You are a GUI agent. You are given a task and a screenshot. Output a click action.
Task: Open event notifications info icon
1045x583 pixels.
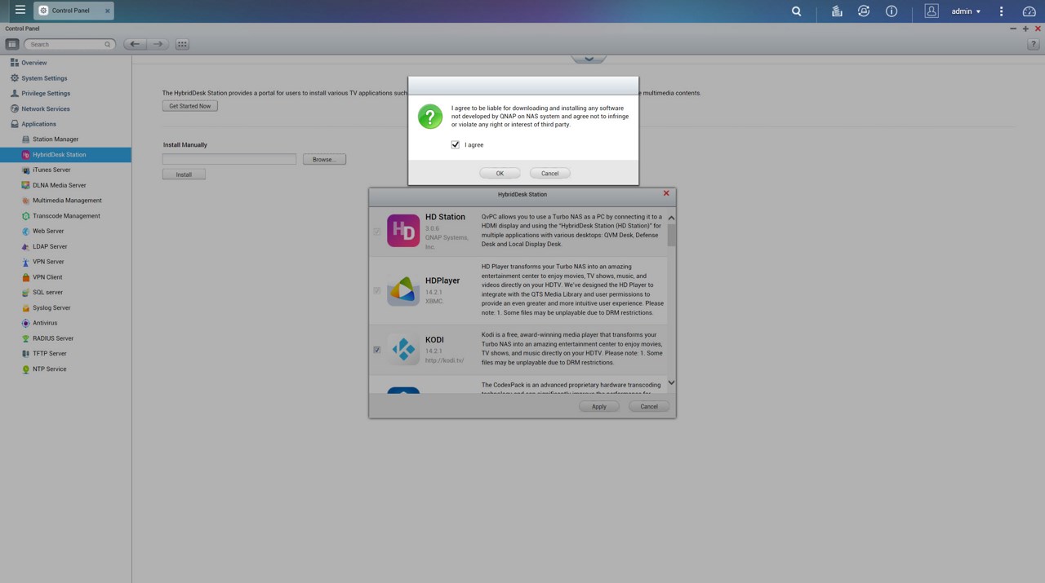click(x=892, y=11)
